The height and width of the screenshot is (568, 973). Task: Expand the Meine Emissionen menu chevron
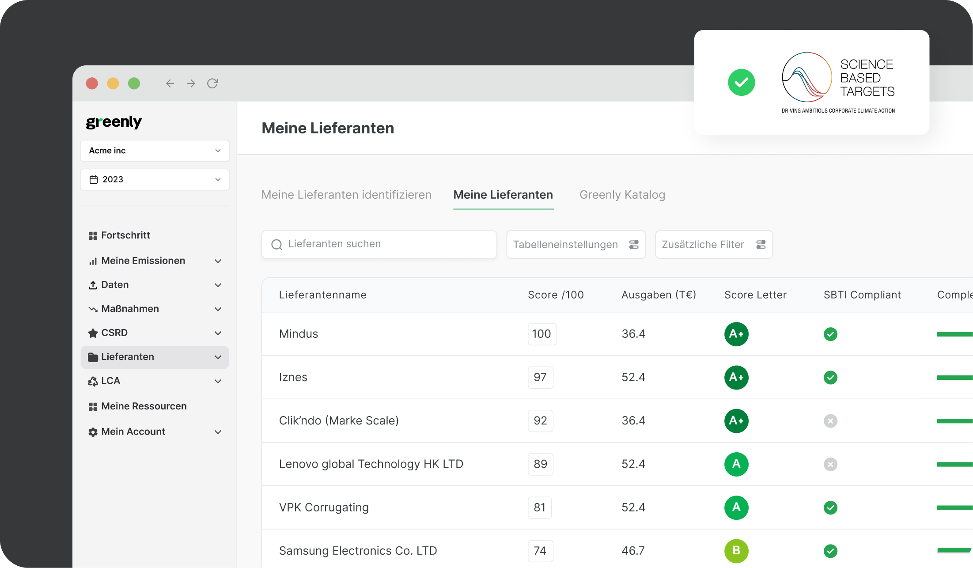[x=218, y=261]
